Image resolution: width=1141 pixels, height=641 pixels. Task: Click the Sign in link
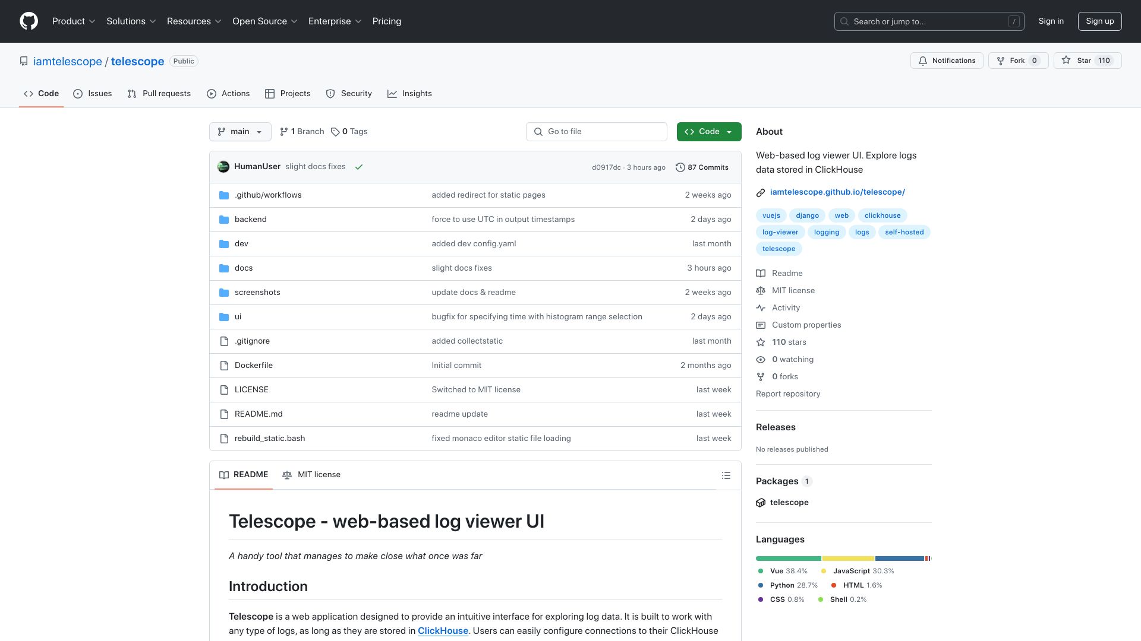click(x=1051, y=21)
